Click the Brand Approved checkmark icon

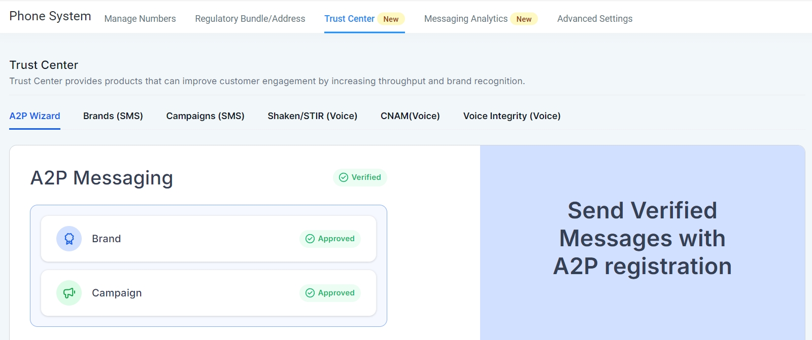[x=310, y=239]
